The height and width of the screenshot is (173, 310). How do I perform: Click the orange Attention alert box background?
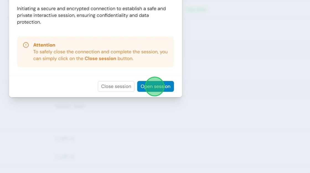pos(95,52)
